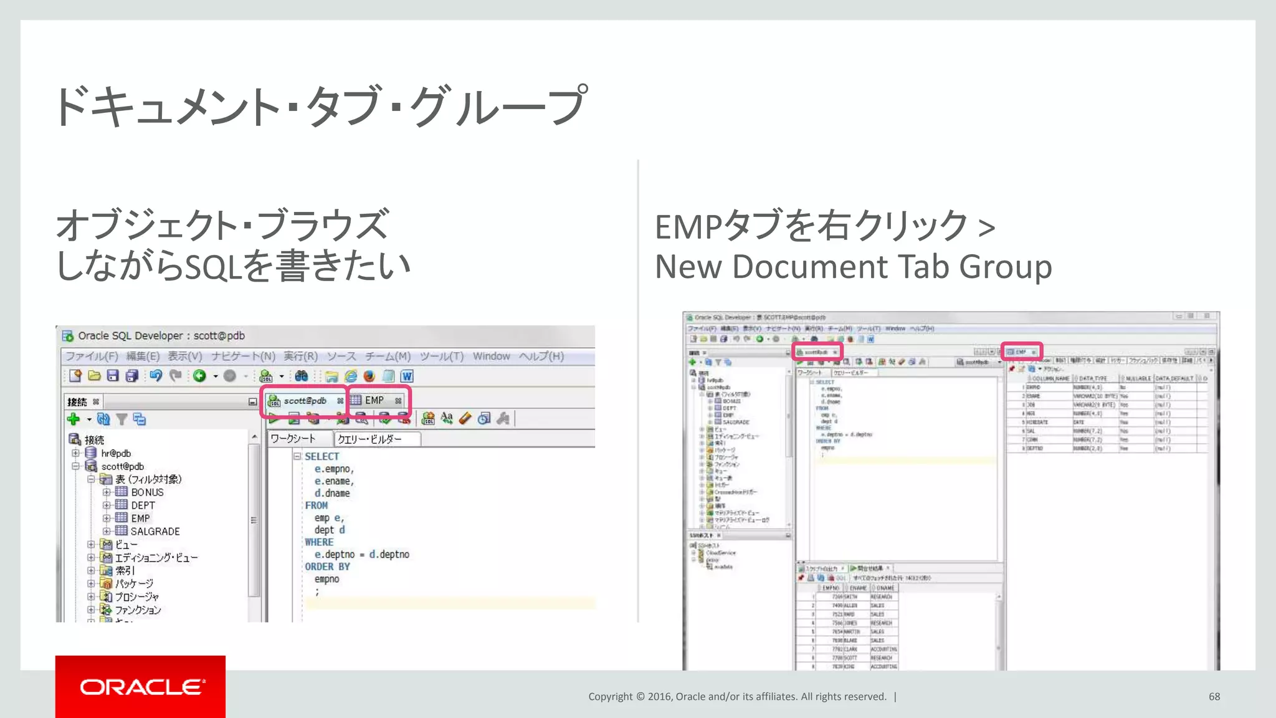Click the 'Aa' change case icon in left worksheet toolbar
The height and width of the screenshot is (718, 1276).
coord(447,418)
